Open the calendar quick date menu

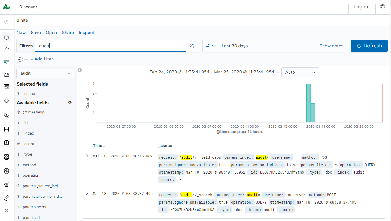coord(211,46)
